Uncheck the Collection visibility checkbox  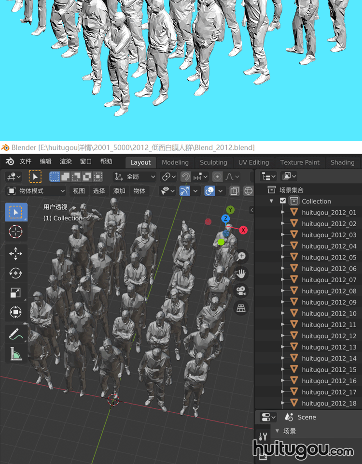283,201
